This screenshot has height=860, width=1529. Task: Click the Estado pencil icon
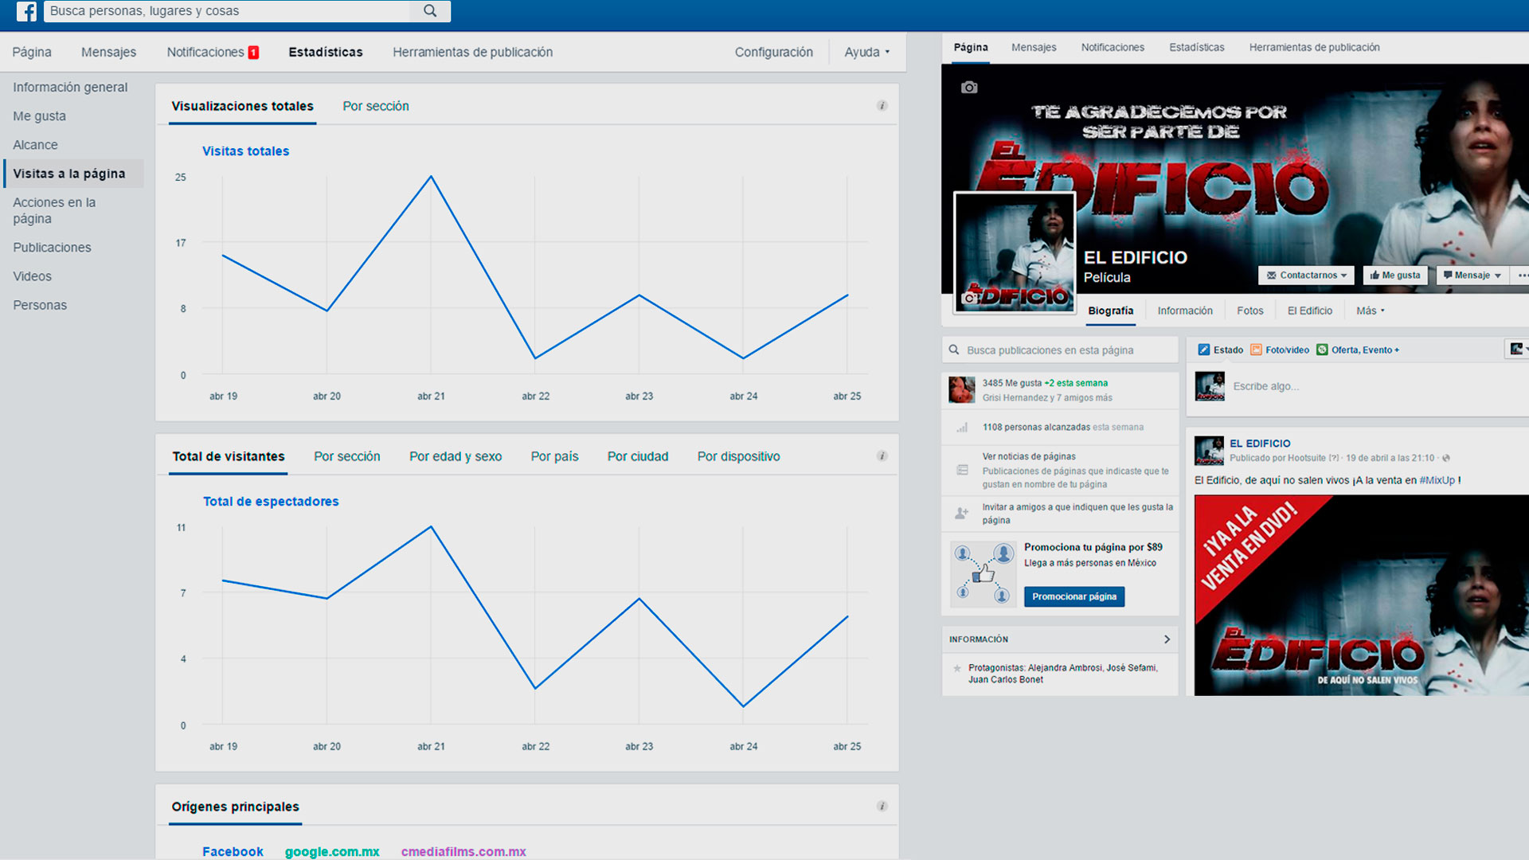[1204, 350]
